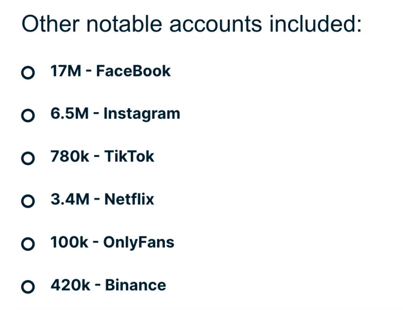403x310 pixels.
Task: Click the Netflix text in the list
Action: tap(129, 199)
